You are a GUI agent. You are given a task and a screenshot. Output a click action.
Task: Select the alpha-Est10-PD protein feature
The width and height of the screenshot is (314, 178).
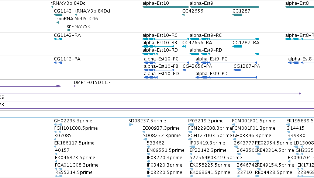151,77
